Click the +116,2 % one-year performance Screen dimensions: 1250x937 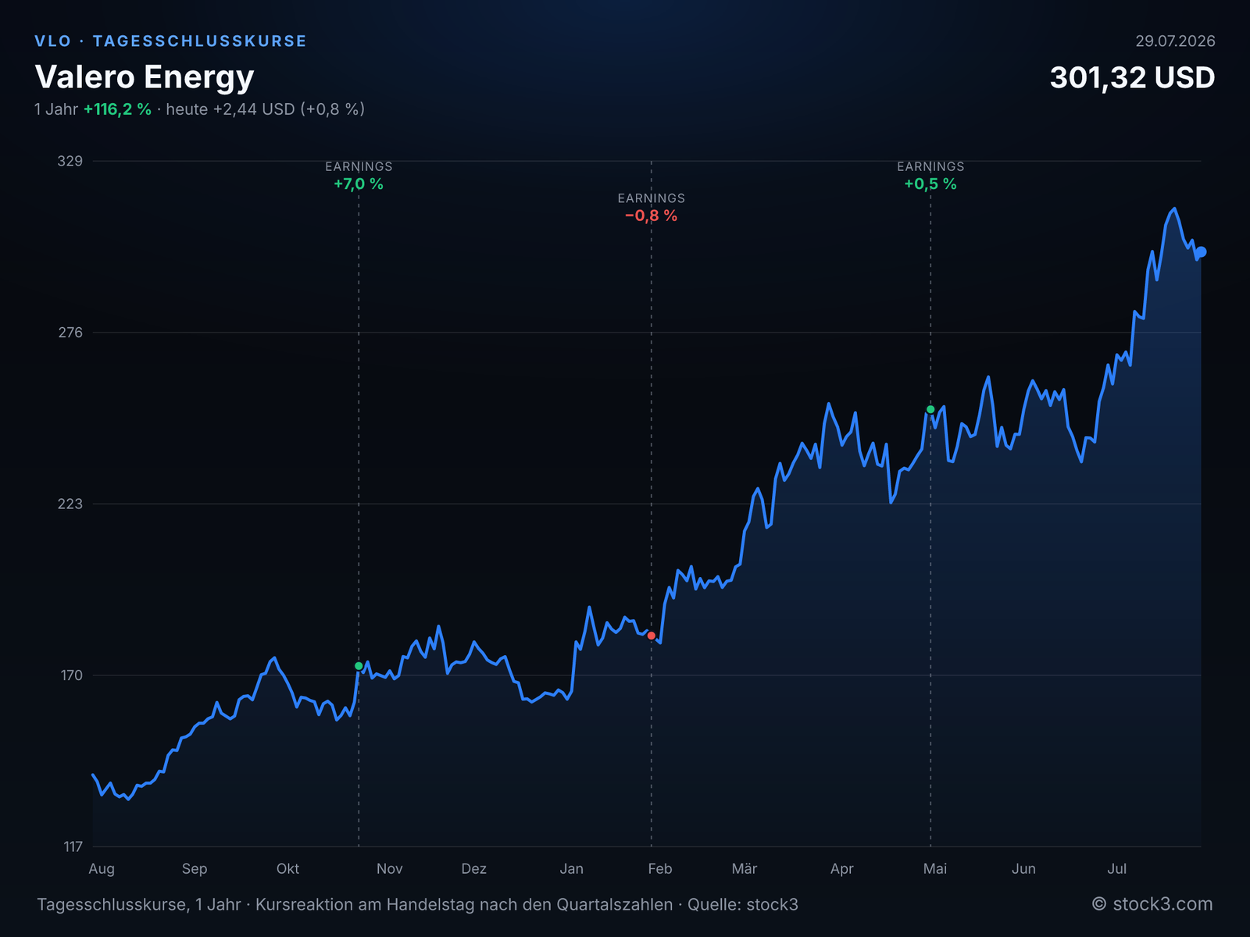pos(117,109)
